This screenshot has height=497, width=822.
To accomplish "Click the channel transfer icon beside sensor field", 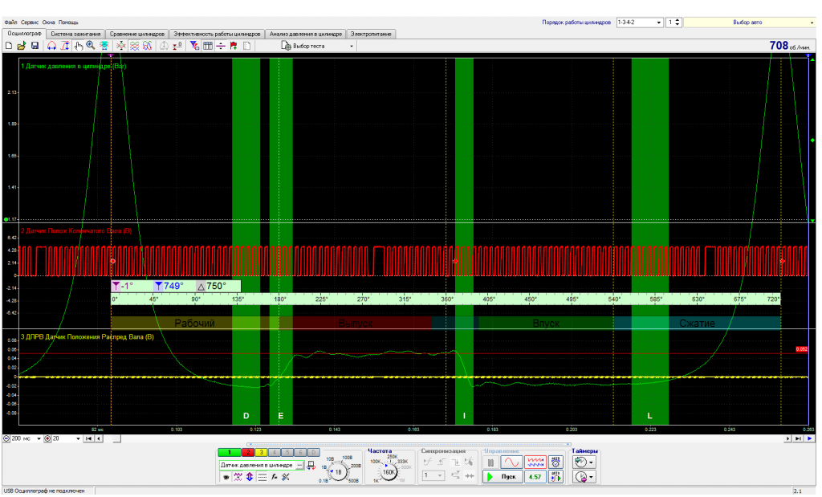I will [311, 465].
